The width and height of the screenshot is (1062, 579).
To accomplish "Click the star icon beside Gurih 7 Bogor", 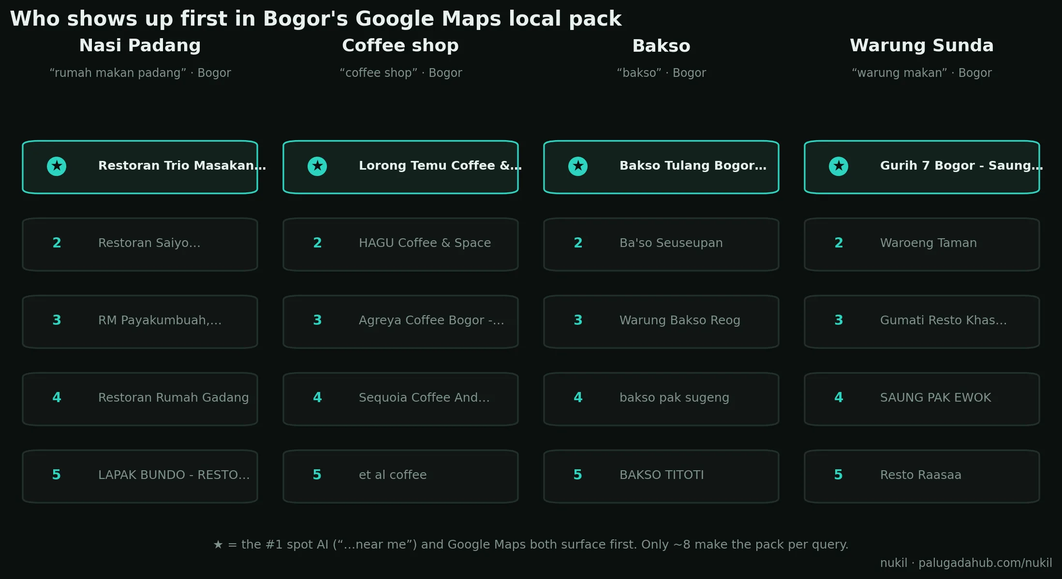I will click(839, 166).
